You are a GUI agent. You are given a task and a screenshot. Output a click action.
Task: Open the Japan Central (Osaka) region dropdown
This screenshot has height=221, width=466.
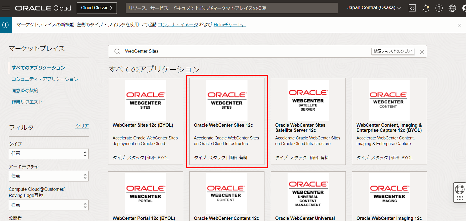point(374,8)
